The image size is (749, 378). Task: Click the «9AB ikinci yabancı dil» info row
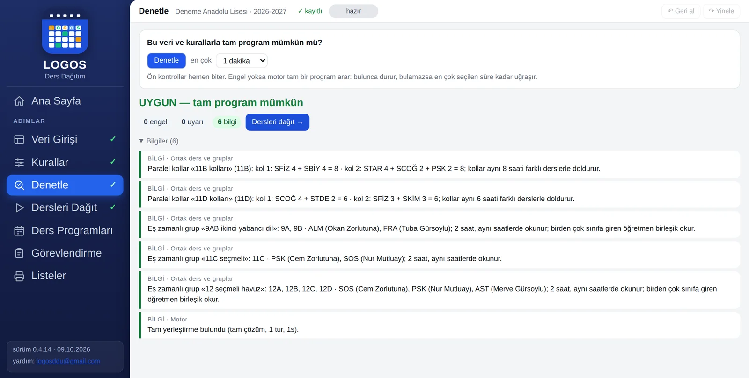coord(440,224)
